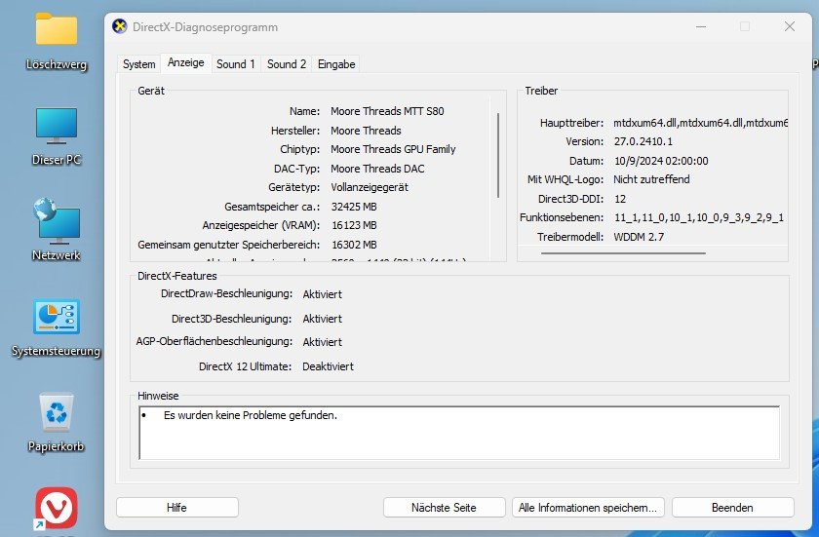Click 'Aktiviert' next to AGP-Oberflächenbeschleunigung
The width and height of the screenshot is (819, 537).
click(323, 342)
